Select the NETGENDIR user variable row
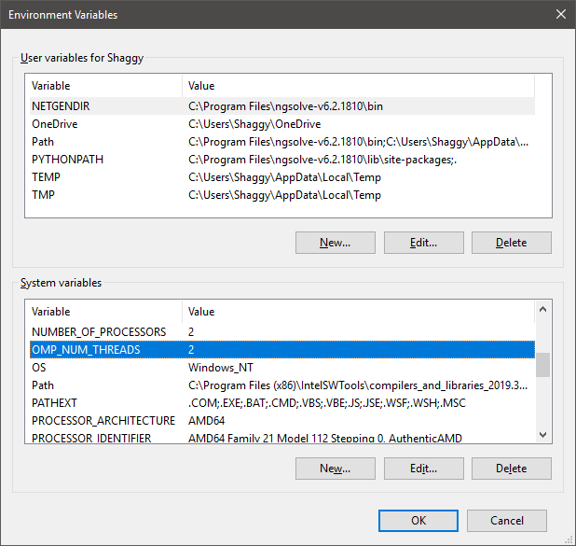 coord(282,106)
